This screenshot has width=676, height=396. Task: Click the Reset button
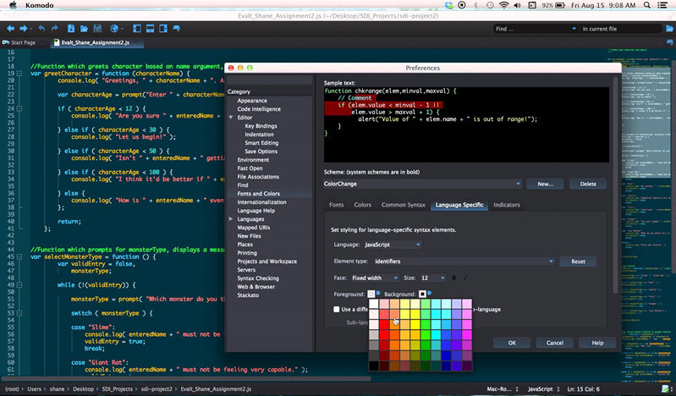[x=578, y=261]
